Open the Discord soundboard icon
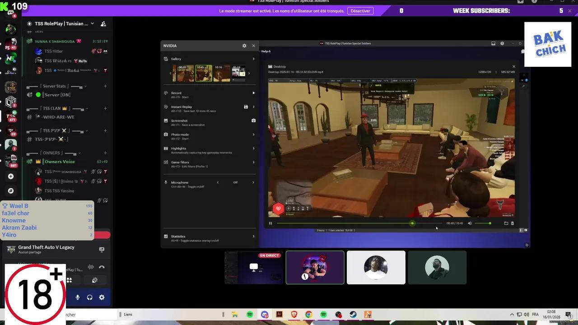Screen dimensions: 578x325 click(94, 280)
